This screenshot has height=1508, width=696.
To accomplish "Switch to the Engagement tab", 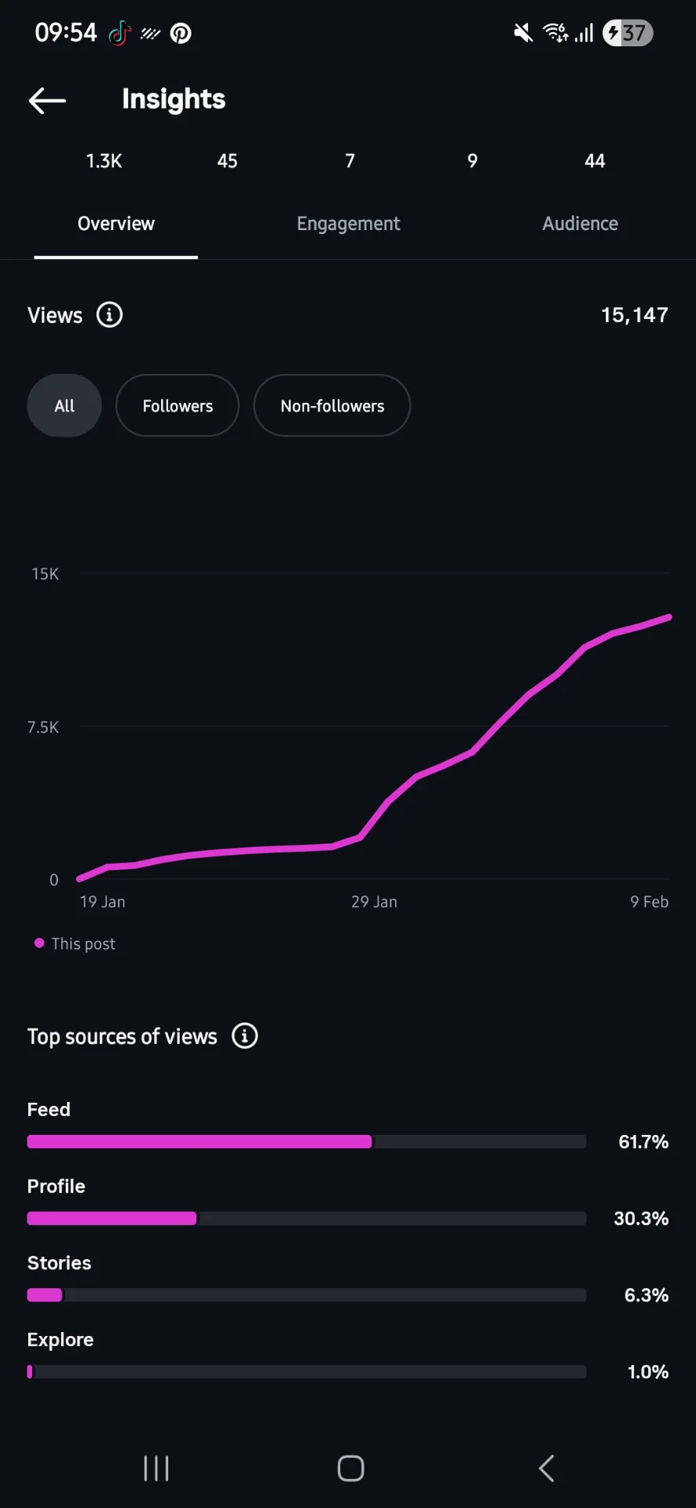I will pos(348,224).
